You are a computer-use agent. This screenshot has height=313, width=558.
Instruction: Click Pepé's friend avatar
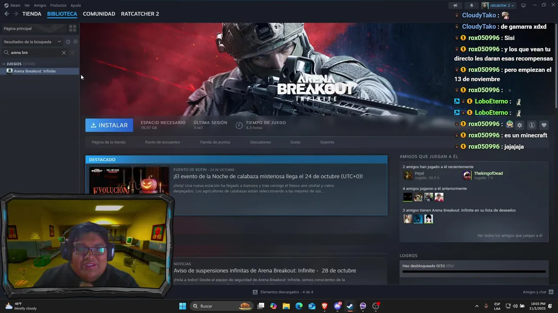[408, 175]
